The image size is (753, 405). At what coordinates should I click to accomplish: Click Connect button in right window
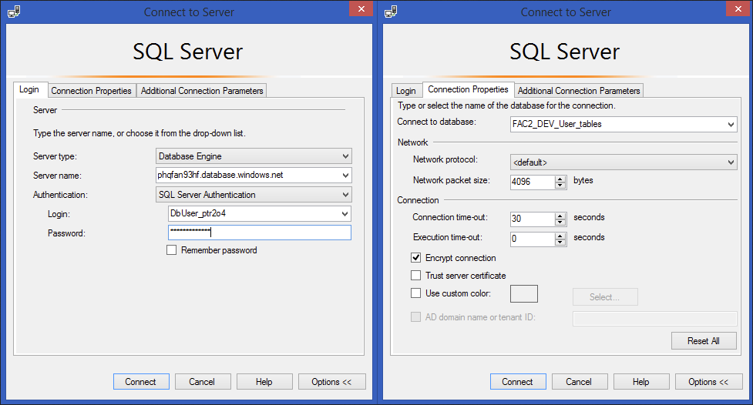coord(518,381)
